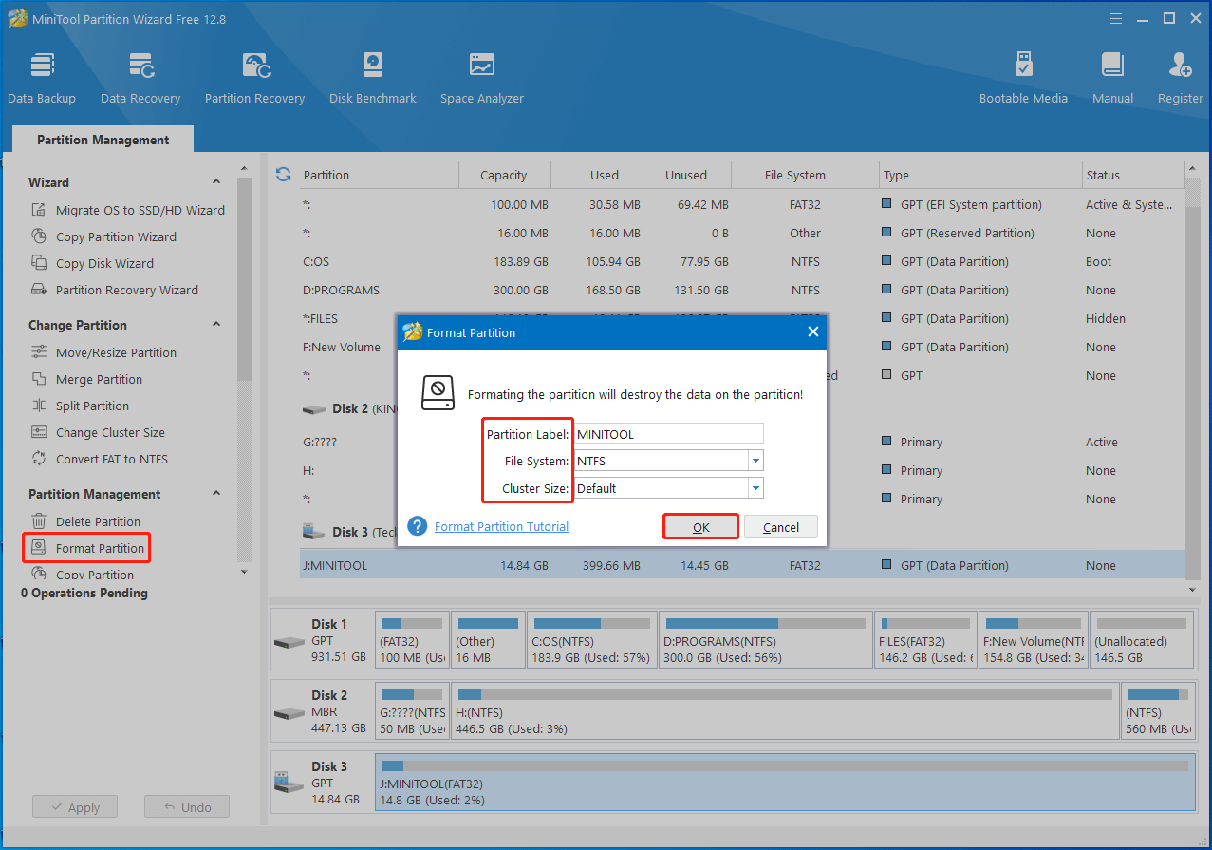Screen dimensions: 1212x850
Task: Launch Data Recovery from the toolbar
Action: 140,78
